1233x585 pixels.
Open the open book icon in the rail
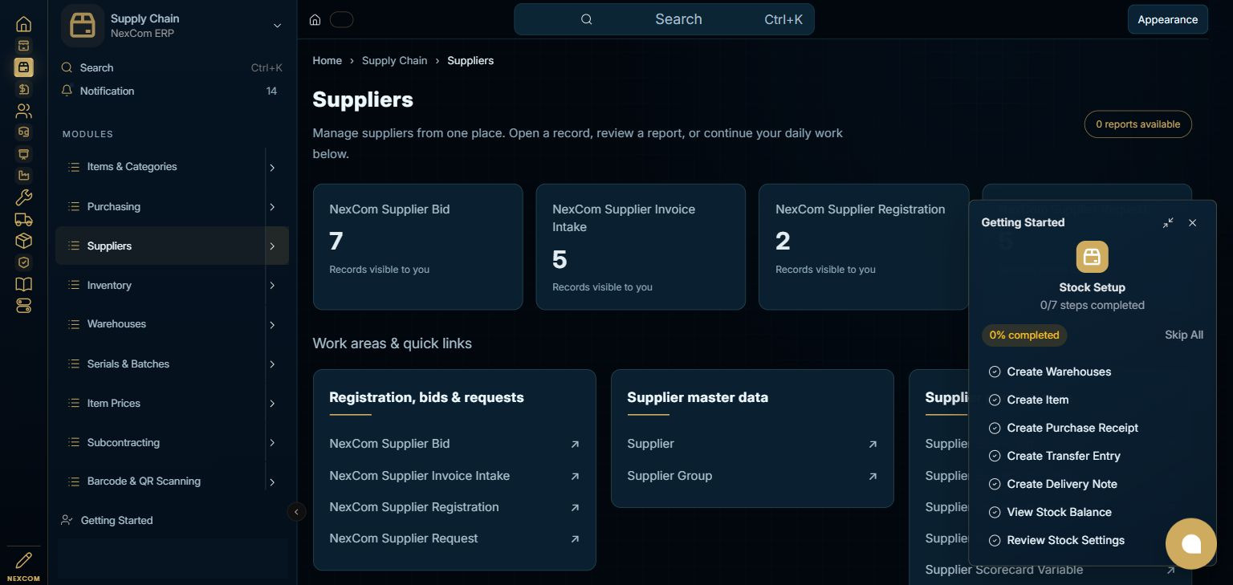[x=23, y=284]
